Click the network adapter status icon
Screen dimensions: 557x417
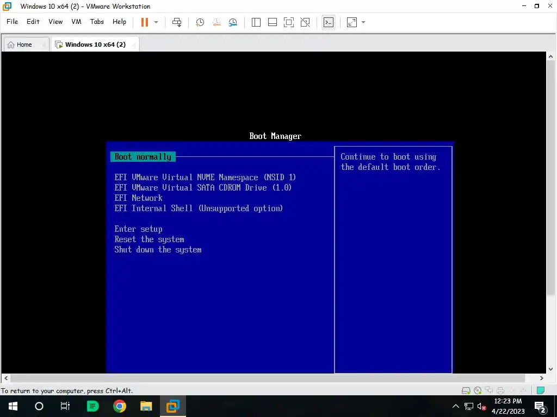click(x=489, y=391)
